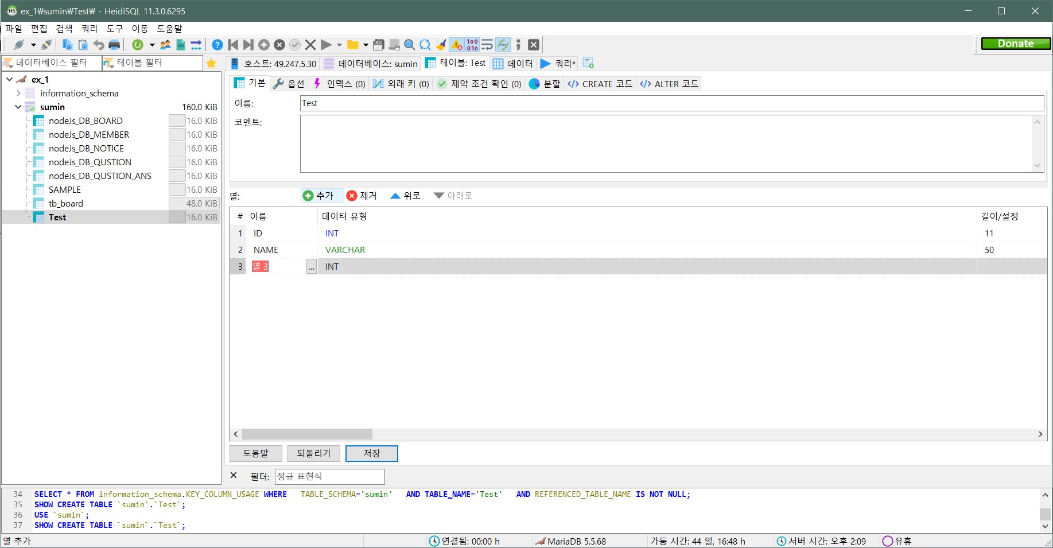Viewport: 1053px width, 548px height.
Task: Click the print icon
Action: [x=114, y=45]
